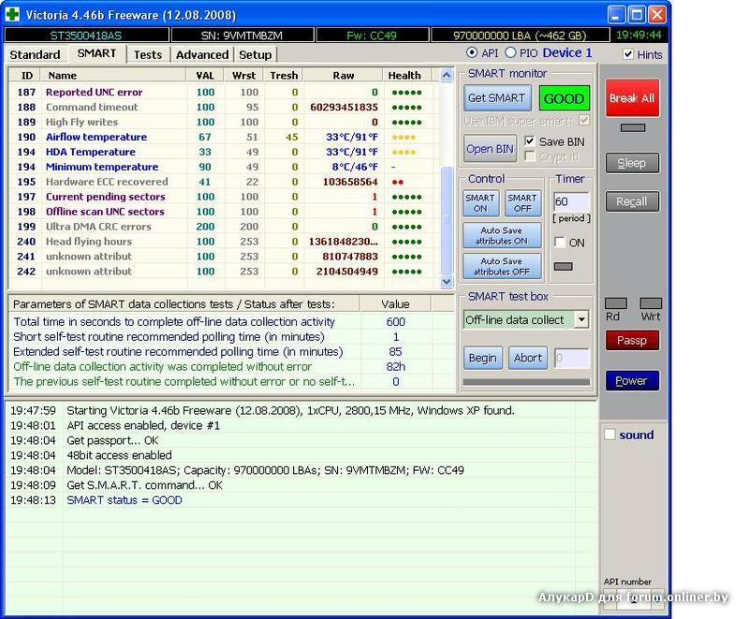Click the red Passp button
The height and width of the screenshot is (619, 749).
[x=632, y=341]
